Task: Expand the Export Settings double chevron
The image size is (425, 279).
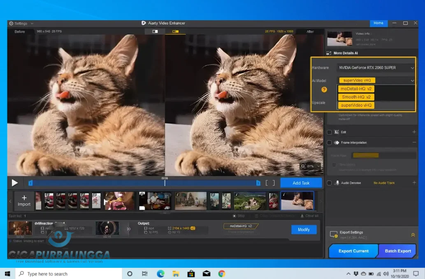Action: point(413,235)
